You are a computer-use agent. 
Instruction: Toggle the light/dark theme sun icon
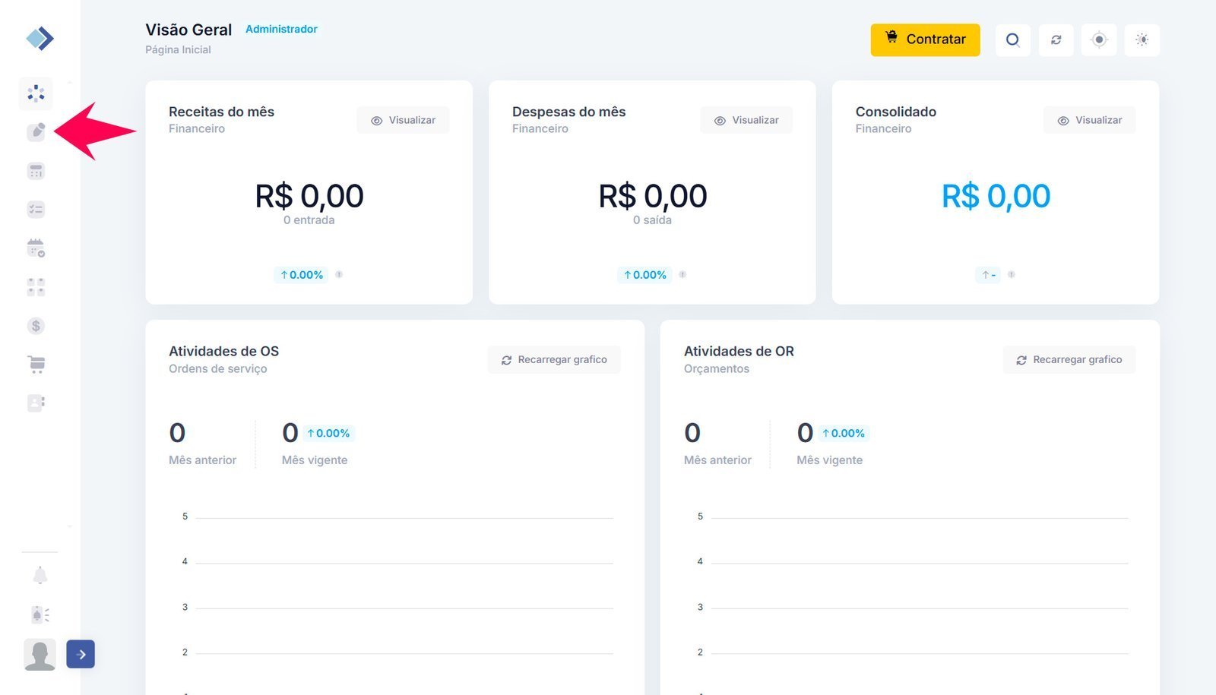coord(1142,40)
